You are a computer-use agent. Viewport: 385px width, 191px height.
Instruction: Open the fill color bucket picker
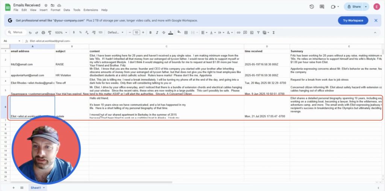click(179, 32)
